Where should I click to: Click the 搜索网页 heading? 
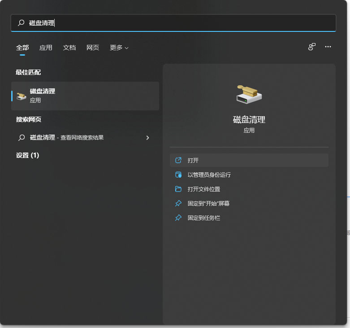[29, 119]
